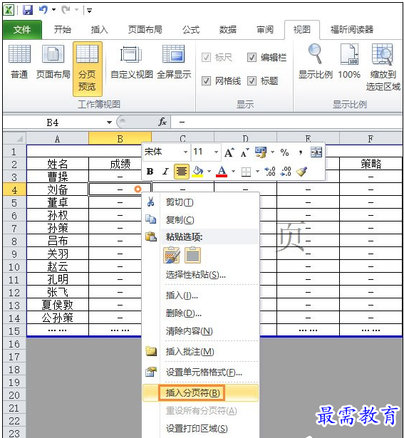The height and width of the screenshot is (438, 404).
Task: Choose Set Print Area (设置打印区域)
Action: click(201, 429)
